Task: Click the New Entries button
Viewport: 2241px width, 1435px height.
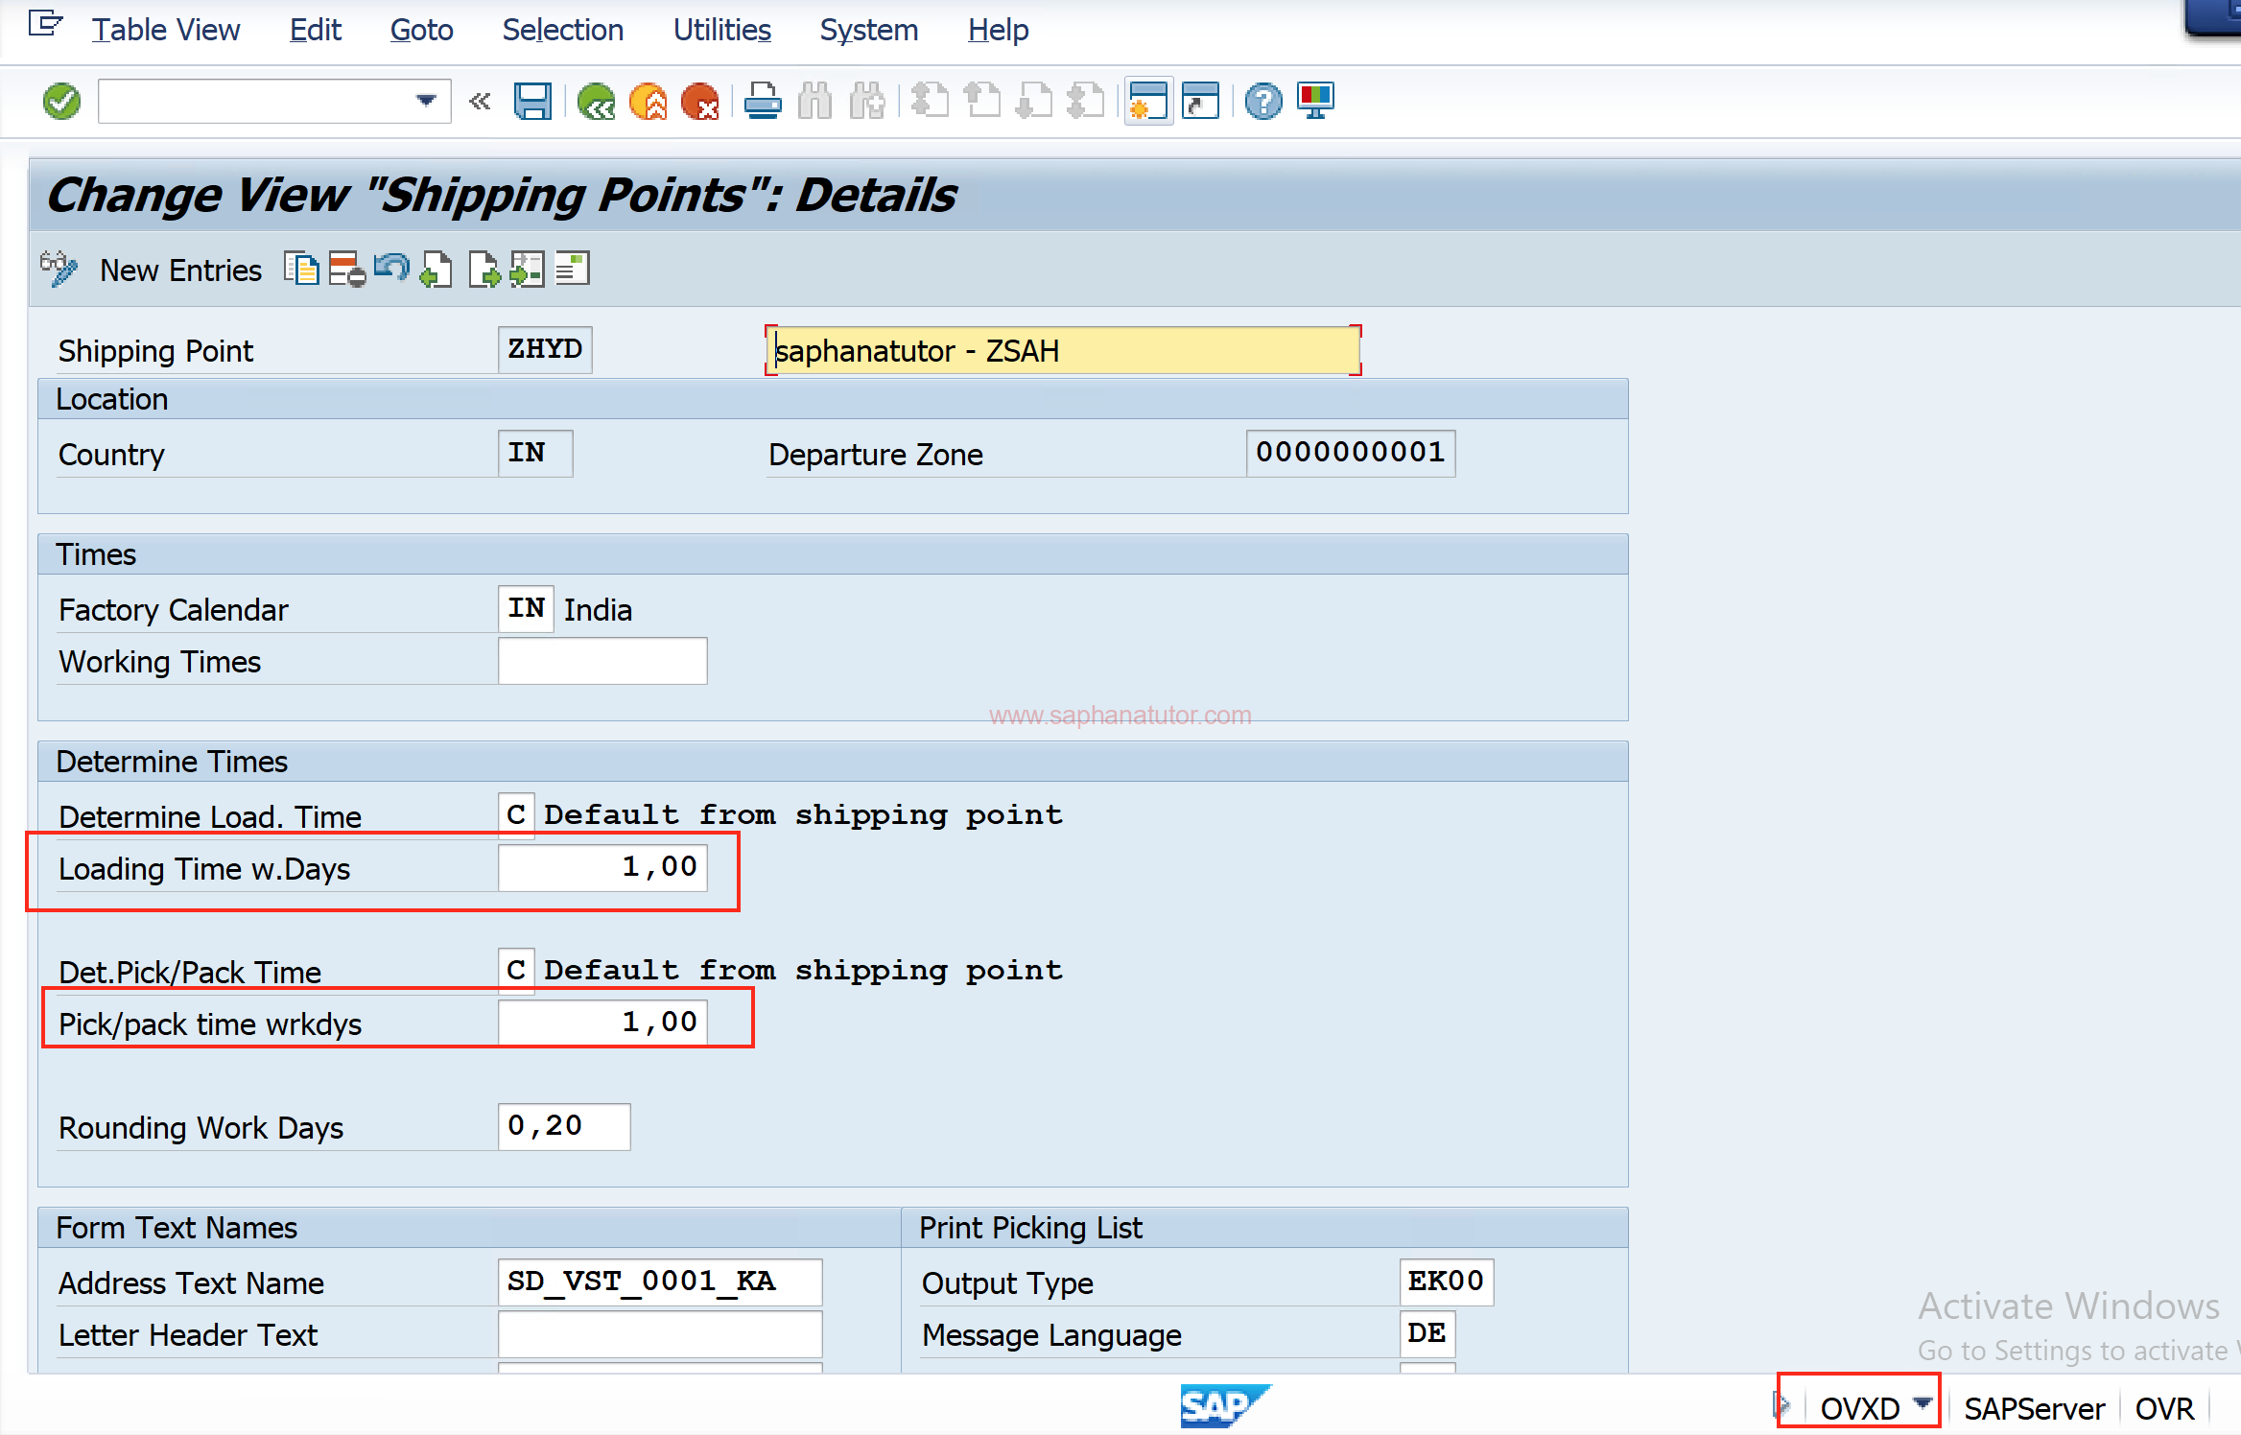Action: 179,270
